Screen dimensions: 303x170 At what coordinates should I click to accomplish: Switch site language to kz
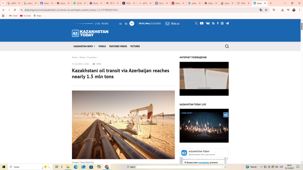pyautogui.click(x=126, y=23)
